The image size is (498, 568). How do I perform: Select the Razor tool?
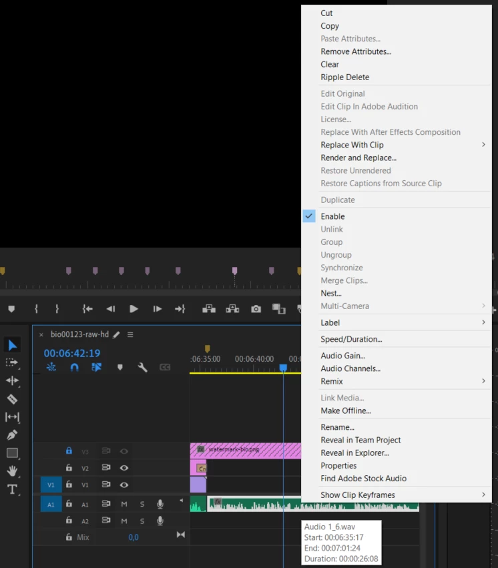pyautogui.click(x=12, y=399)
